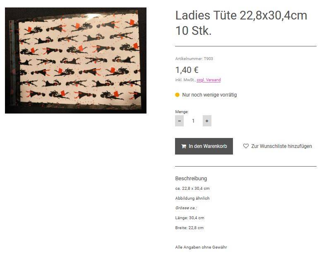Open the zzgl. Versand shipping link
The width and height of the screenshot is (324, 254).
click(x=209, y=80)
